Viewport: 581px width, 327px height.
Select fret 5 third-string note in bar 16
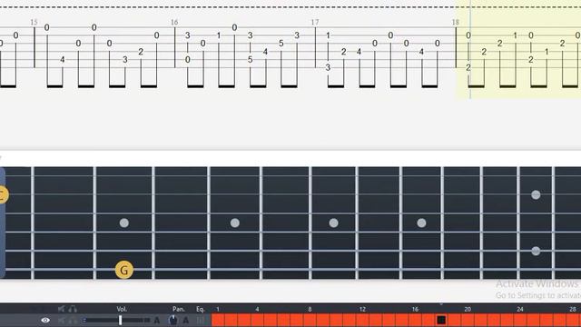281,44
